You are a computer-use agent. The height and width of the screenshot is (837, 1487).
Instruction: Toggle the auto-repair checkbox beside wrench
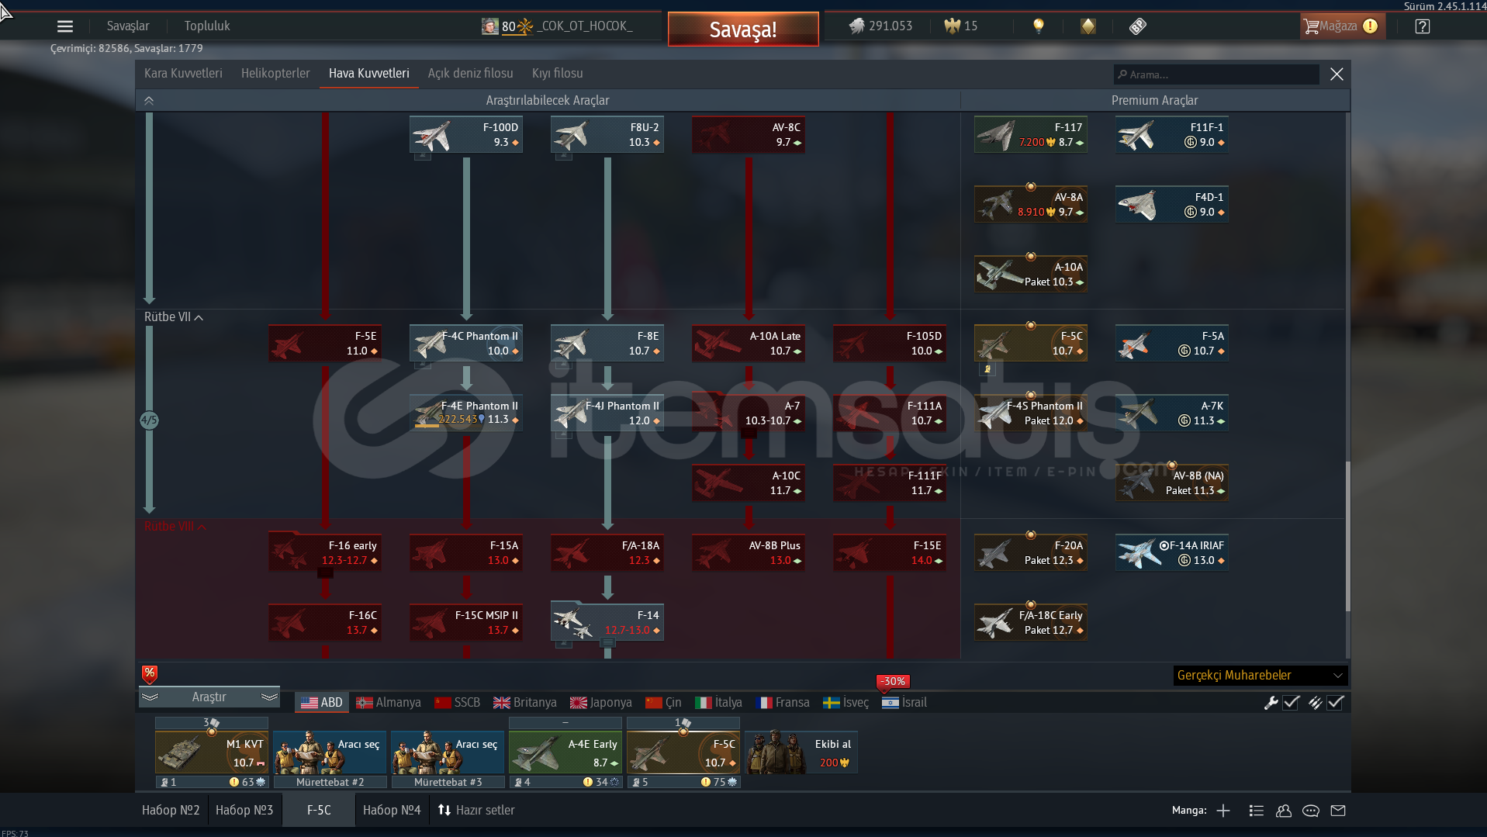click(x=1292, y=703)
